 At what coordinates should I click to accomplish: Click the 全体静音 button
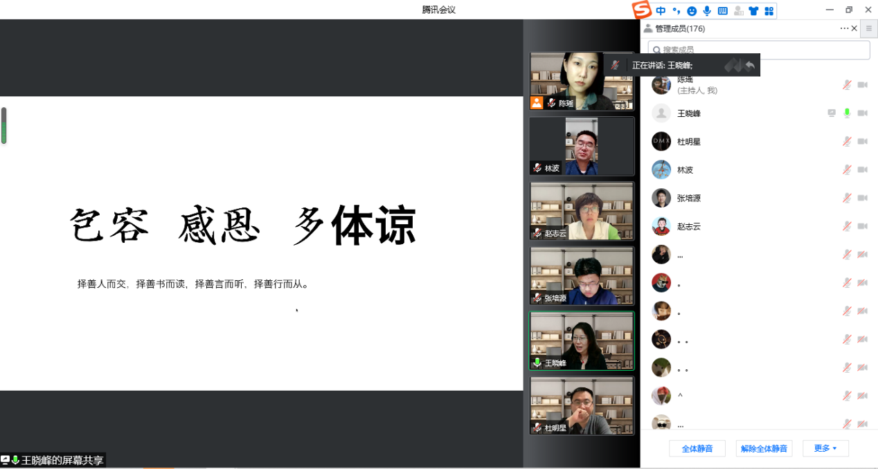pos(697,448)
